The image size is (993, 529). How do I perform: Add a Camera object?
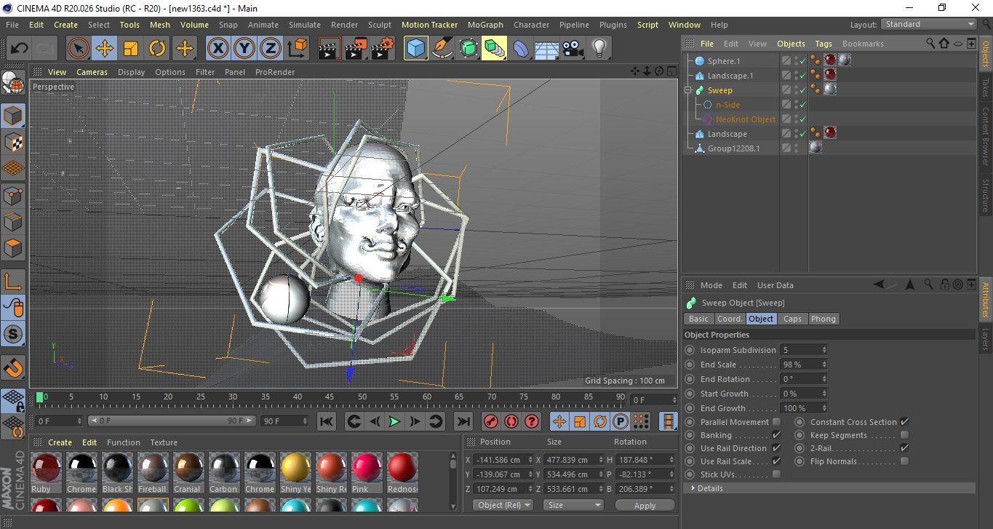click(573, 49)
